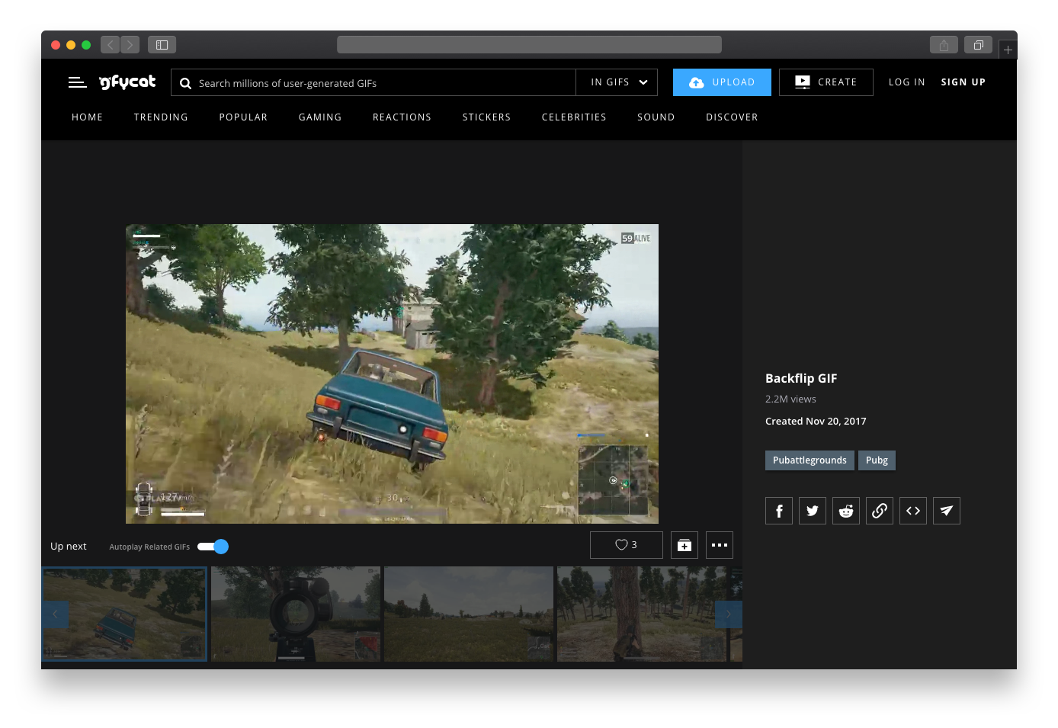This screenshot has height=728, width=1058.
Task: Toggle Autoplay Related GIFs switch
Action: (213, 547)
